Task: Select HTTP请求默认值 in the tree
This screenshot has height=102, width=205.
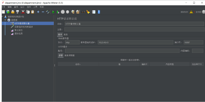Action: 22,24
